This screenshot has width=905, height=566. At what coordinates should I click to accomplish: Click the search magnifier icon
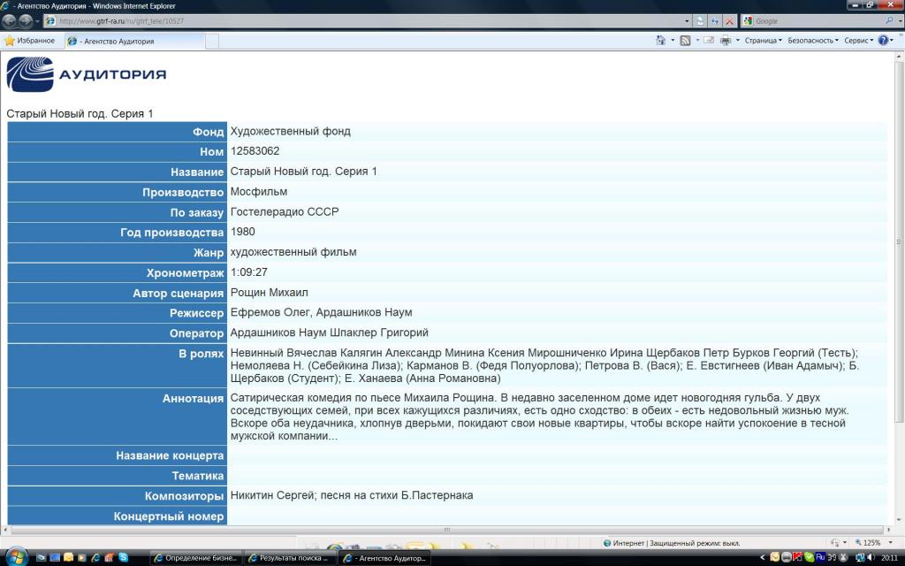[889, 20]
